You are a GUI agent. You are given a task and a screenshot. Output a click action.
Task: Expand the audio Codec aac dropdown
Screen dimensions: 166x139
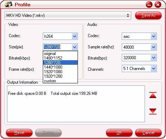point(153,36)
